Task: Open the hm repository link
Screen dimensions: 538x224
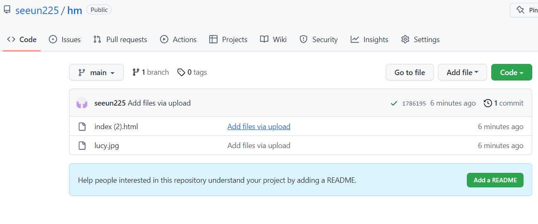Action: tap(75, 10)
